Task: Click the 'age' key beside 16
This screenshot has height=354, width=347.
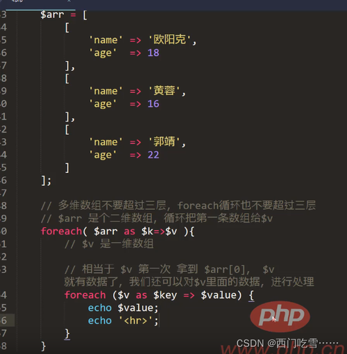Action: click(x=103, y=104)
